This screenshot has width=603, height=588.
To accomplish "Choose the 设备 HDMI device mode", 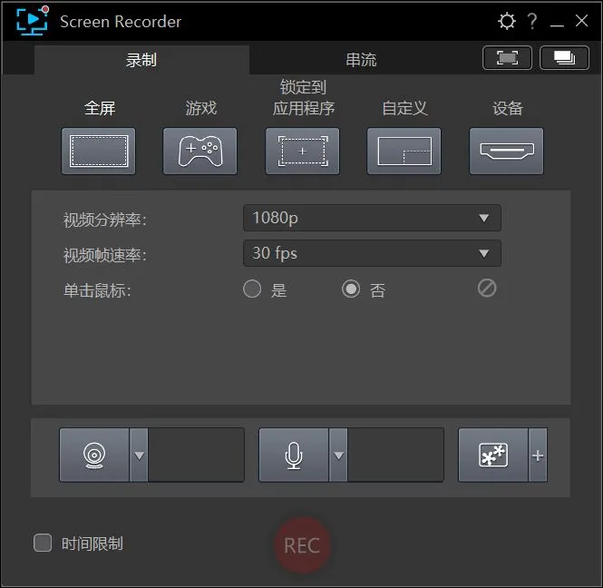I will (507, 152).
